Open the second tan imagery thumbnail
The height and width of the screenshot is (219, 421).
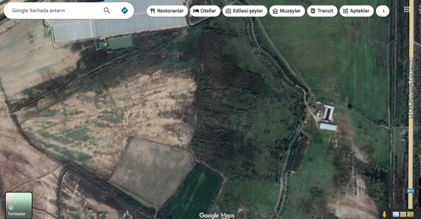pyautogui.click(x=403, y=214)
